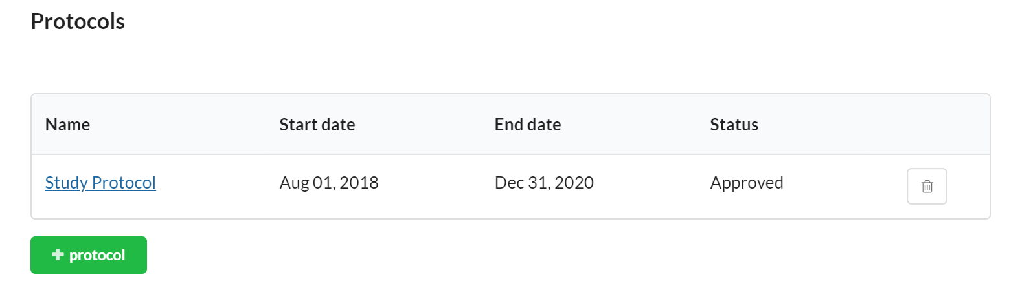Delete the Study Protocol row via trash icon

[927, 187]
